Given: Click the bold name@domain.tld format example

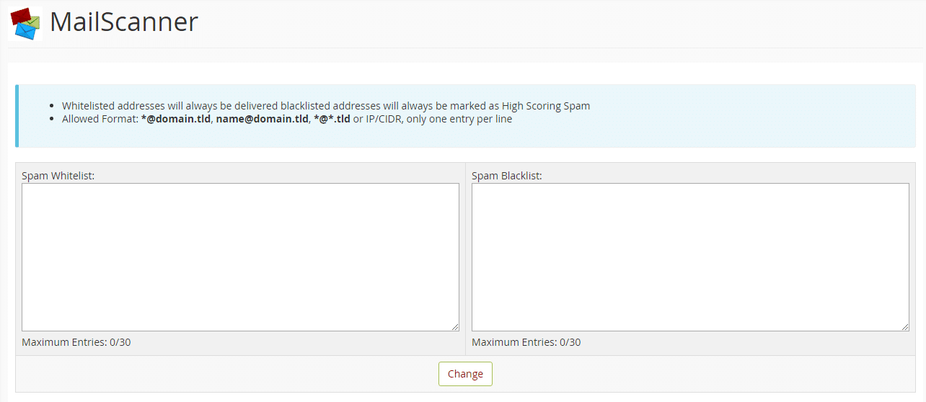Looking at the screenshot, I should (262, 119).
